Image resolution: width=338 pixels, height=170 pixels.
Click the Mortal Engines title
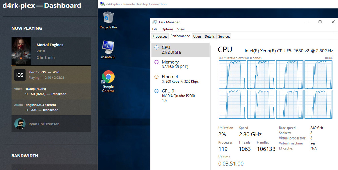click(x=50, y=45)
